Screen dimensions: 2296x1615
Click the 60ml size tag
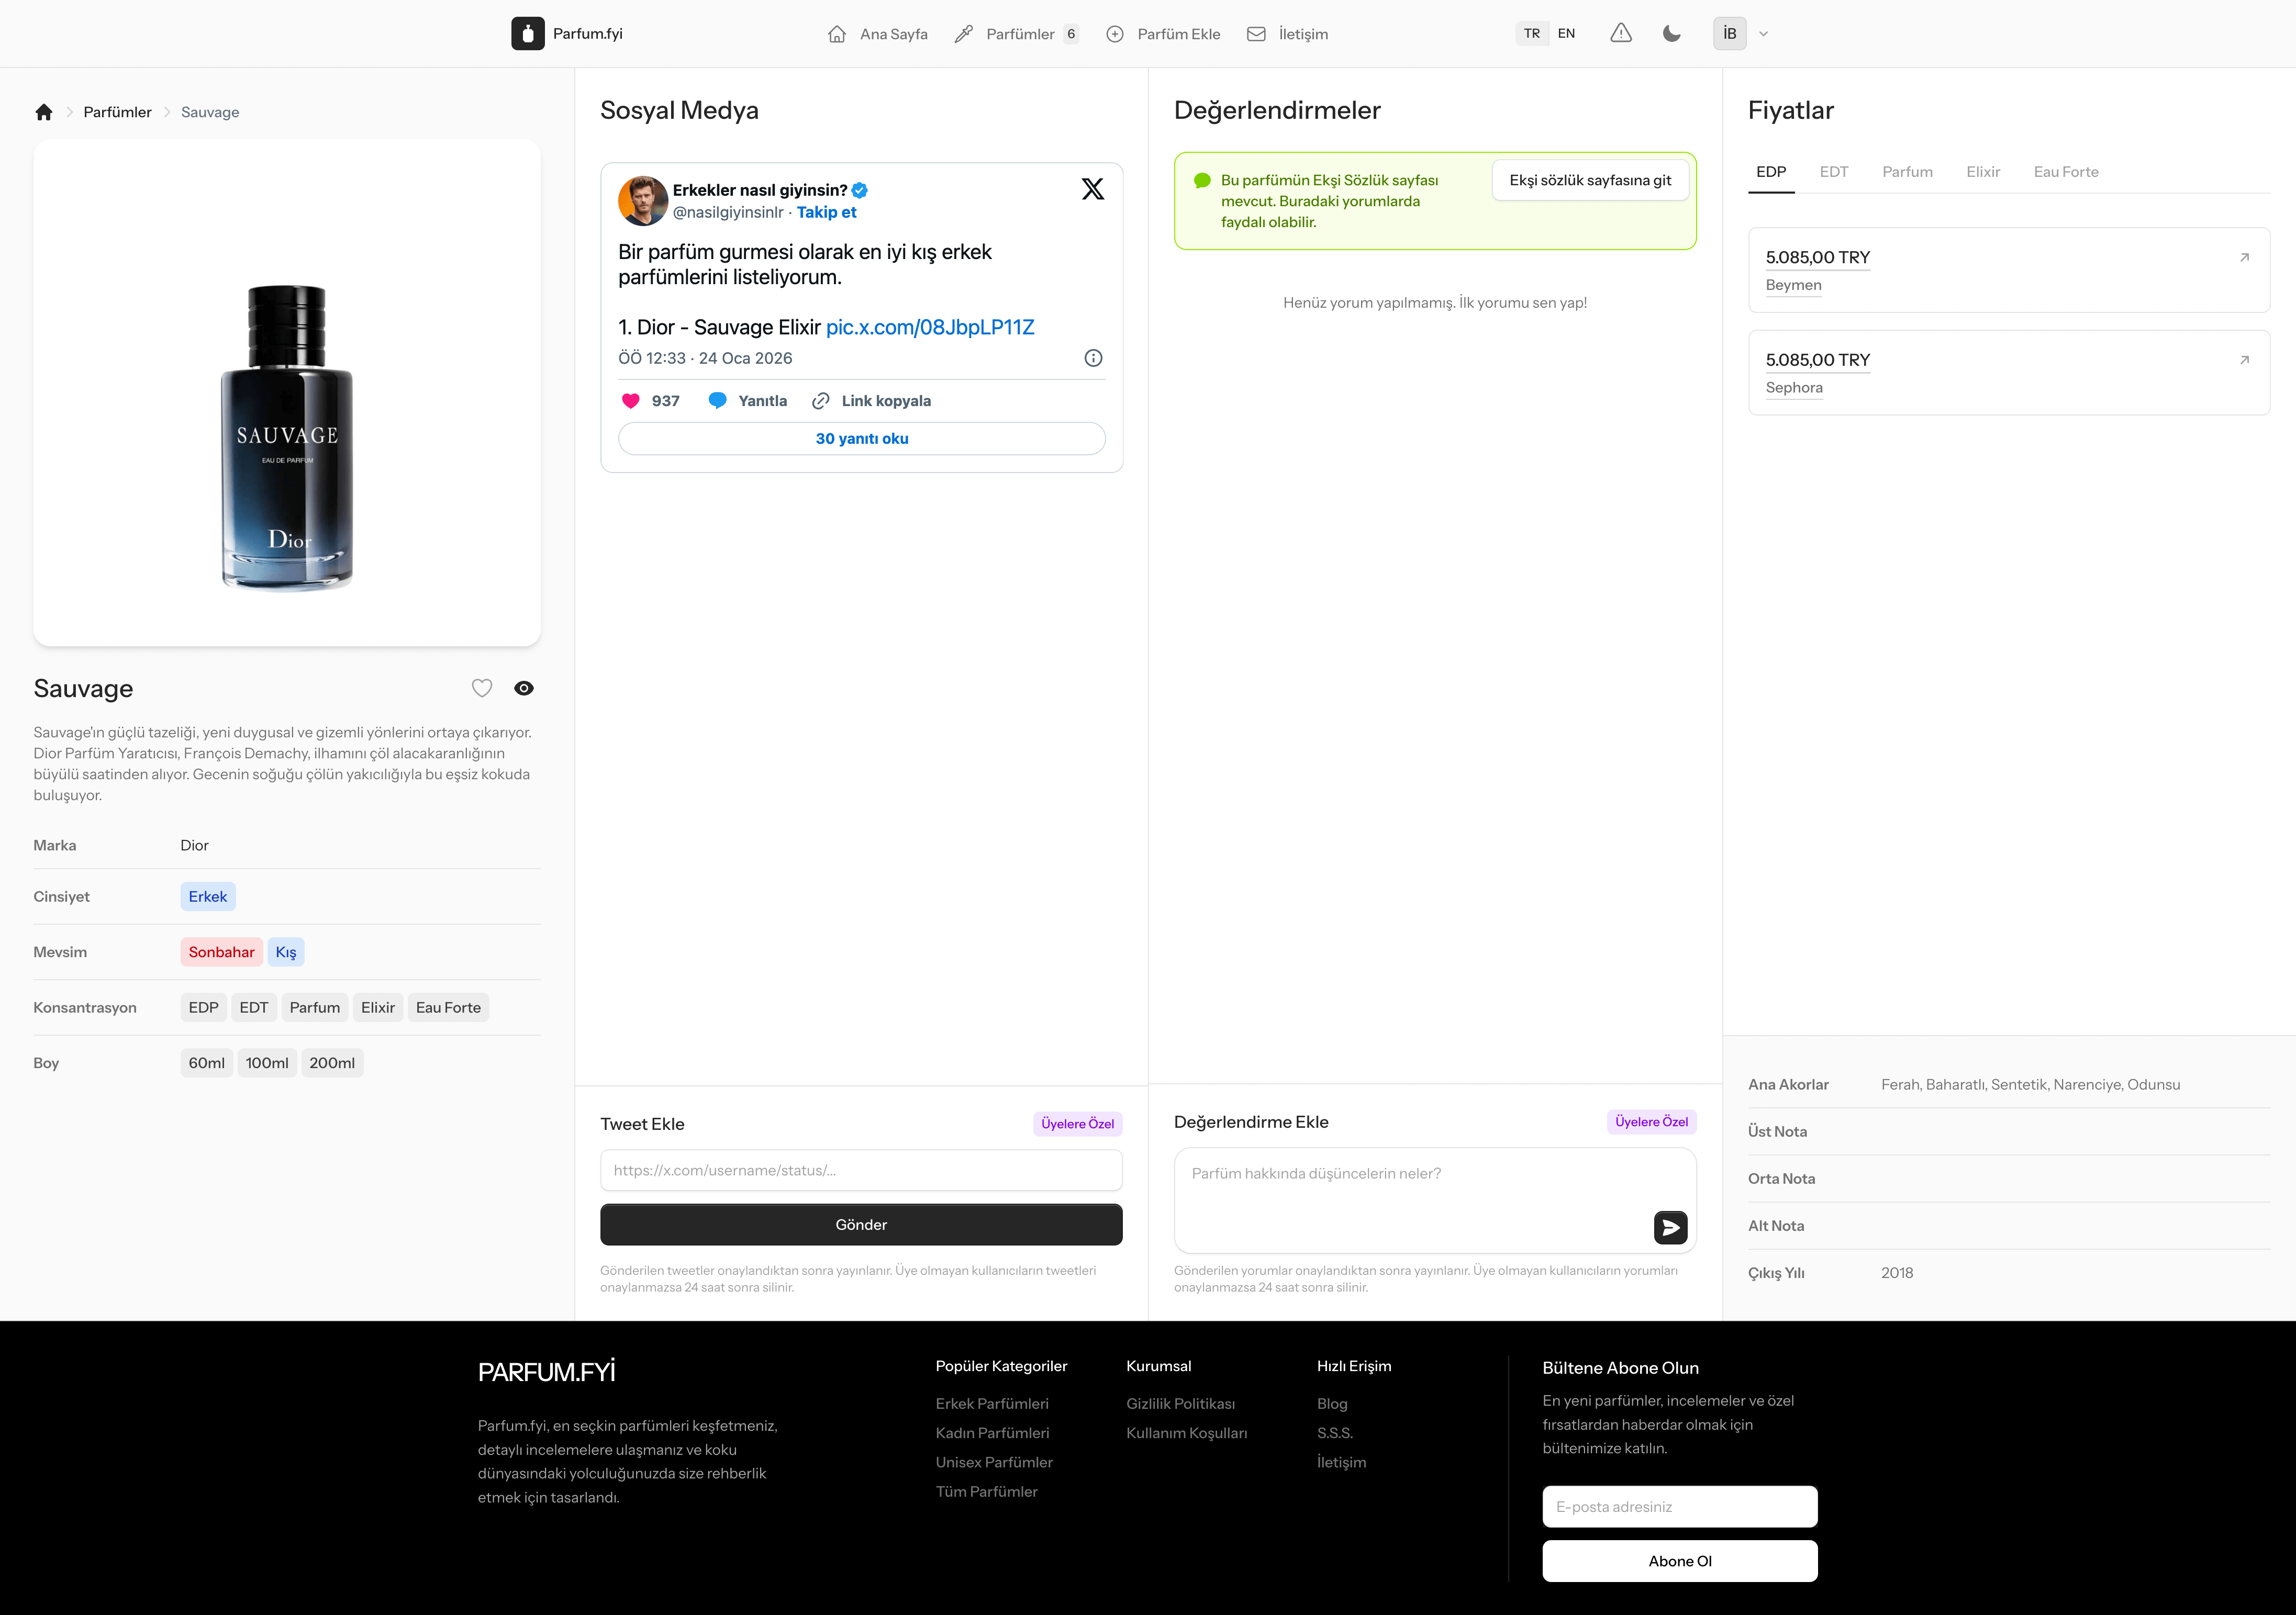click(206, 1063)
